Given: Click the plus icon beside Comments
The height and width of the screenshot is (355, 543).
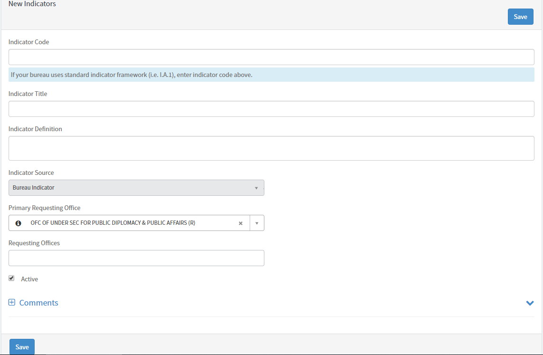Looking at the screenshot, I should (12, 303).
